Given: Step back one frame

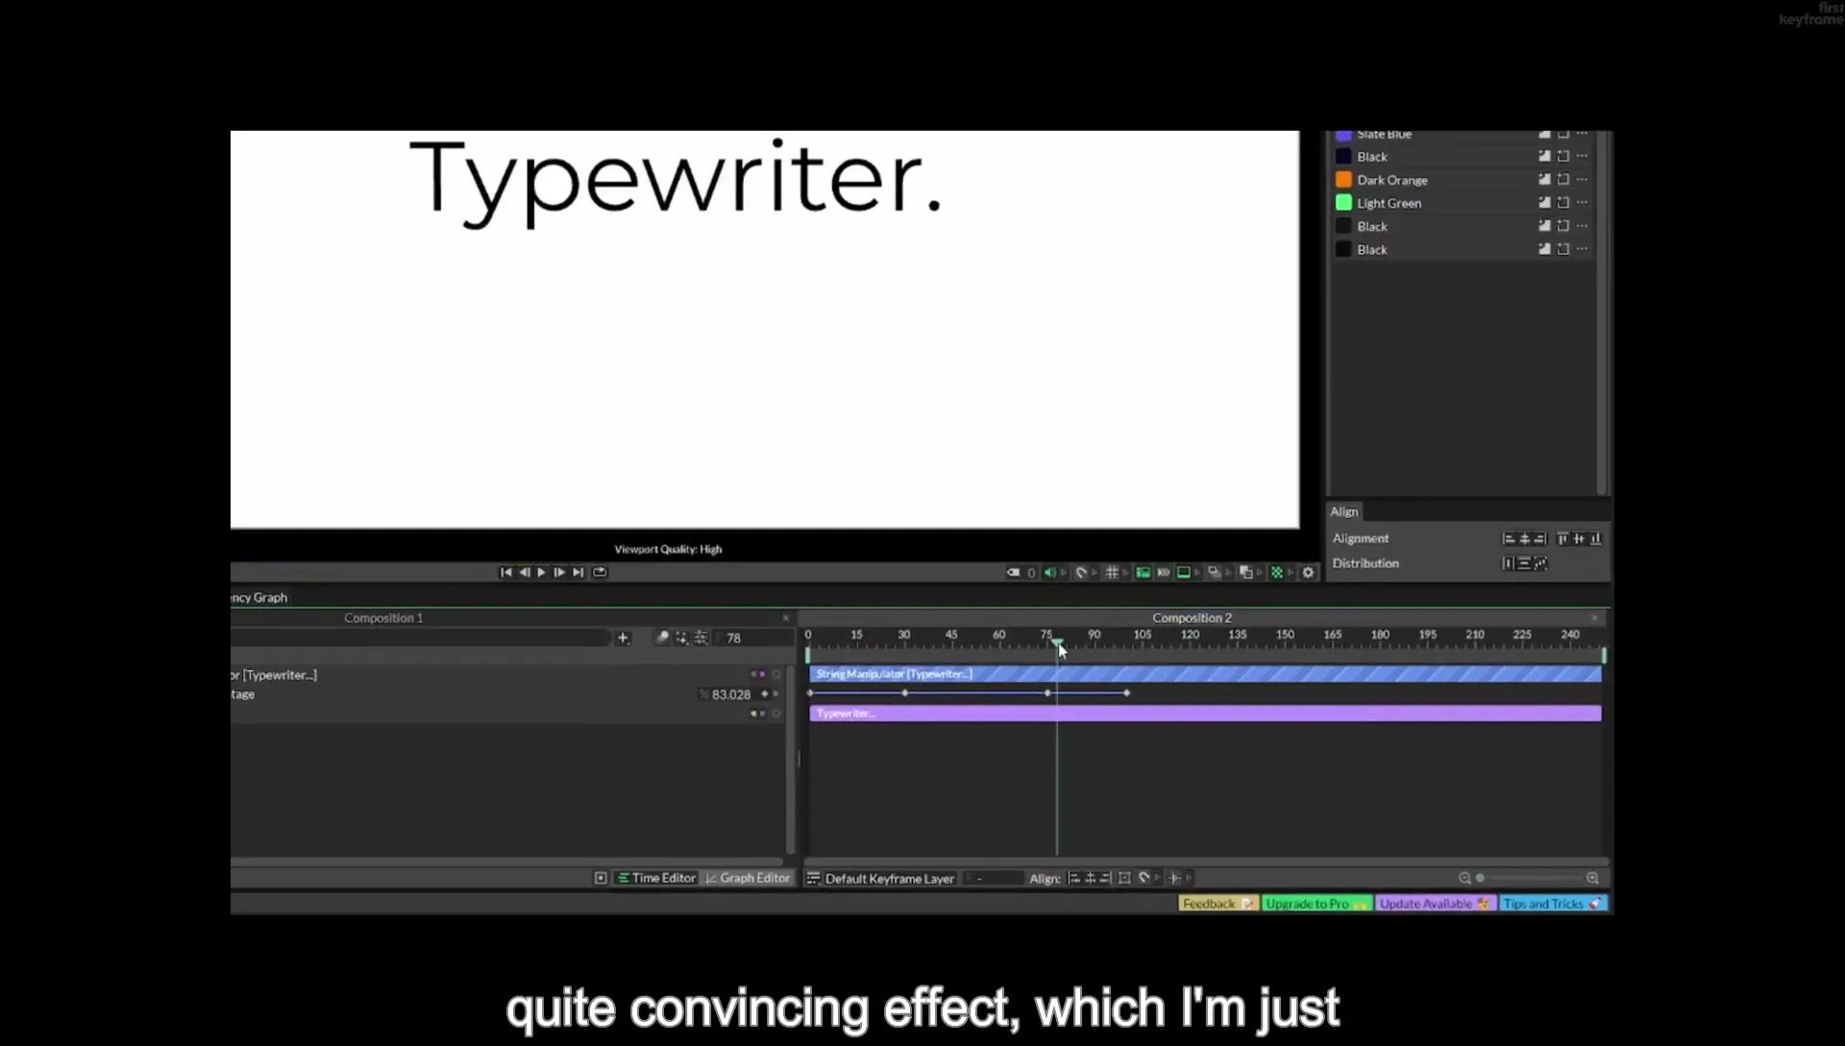Looking at the screenshot, I should [x=524, y=572].
